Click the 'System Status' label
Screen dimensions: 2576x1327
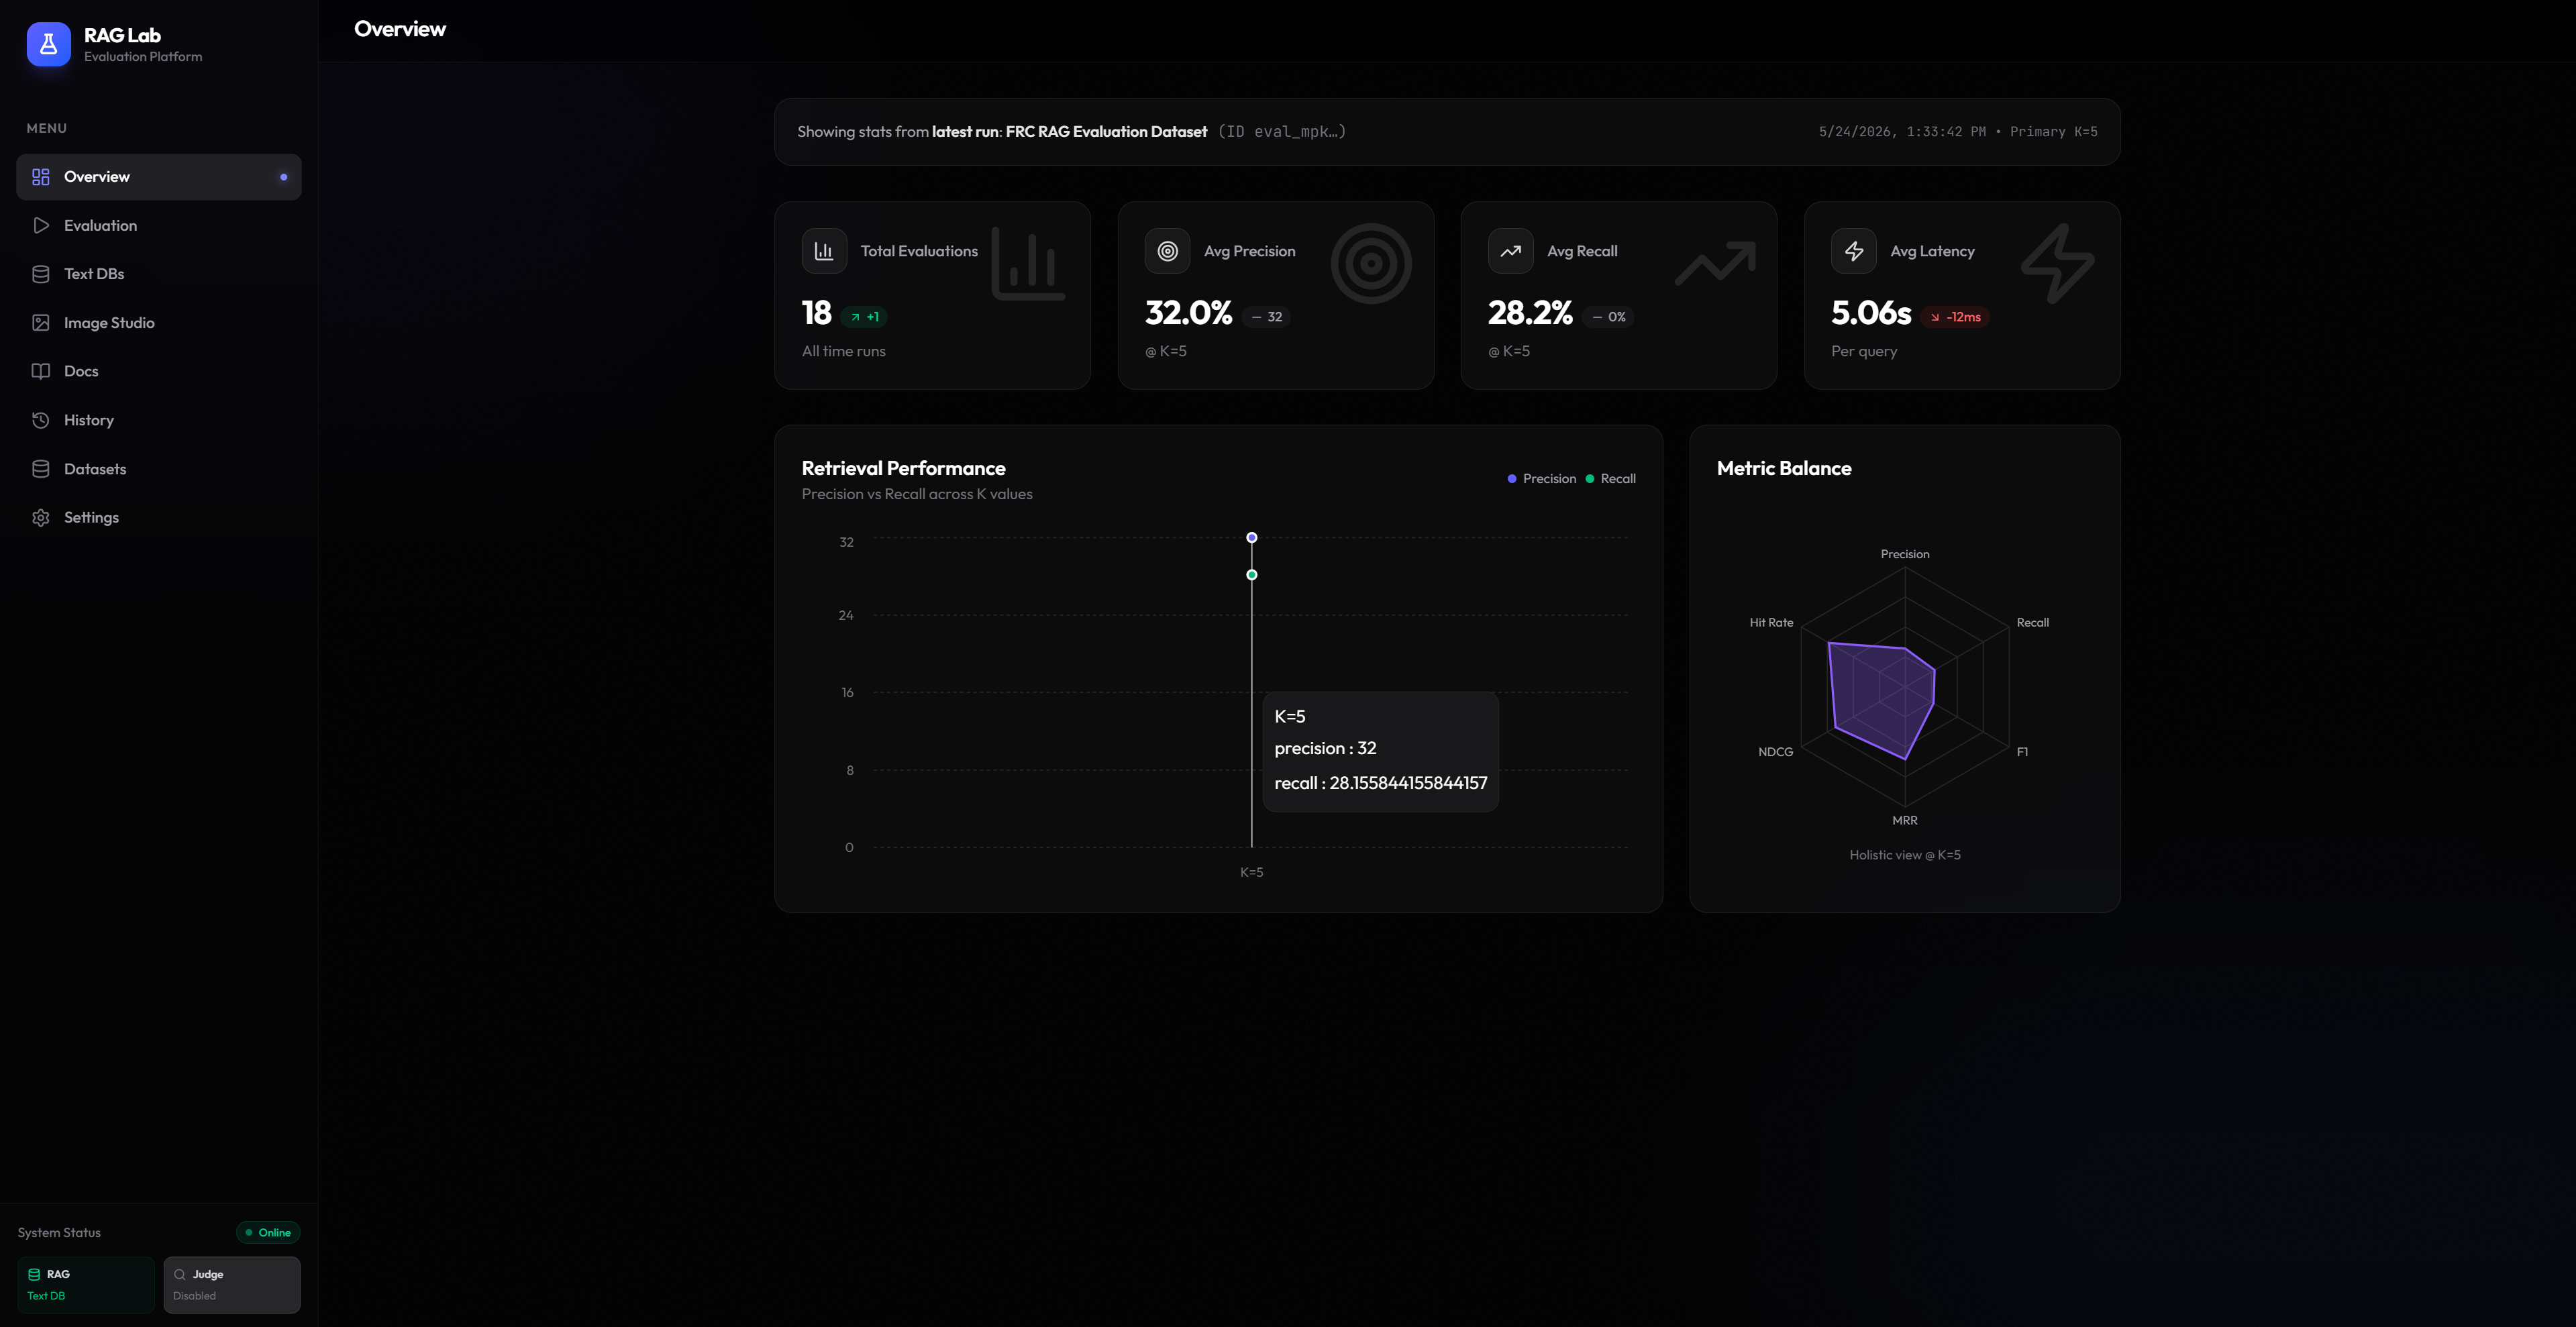point(59,1232)
